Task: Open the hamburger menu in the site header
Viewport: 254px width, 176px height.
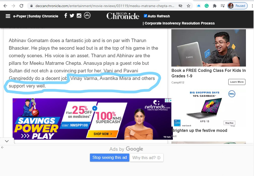Action: click(8, 16)
